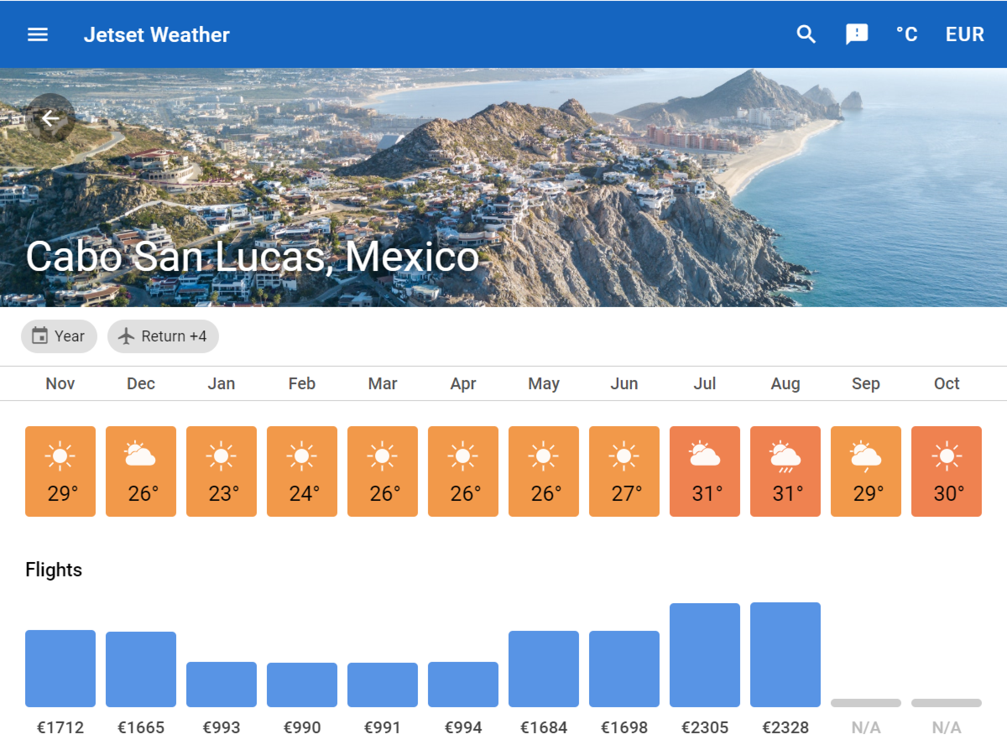
Task: Open the Year period selector
Action: [59, 336]
